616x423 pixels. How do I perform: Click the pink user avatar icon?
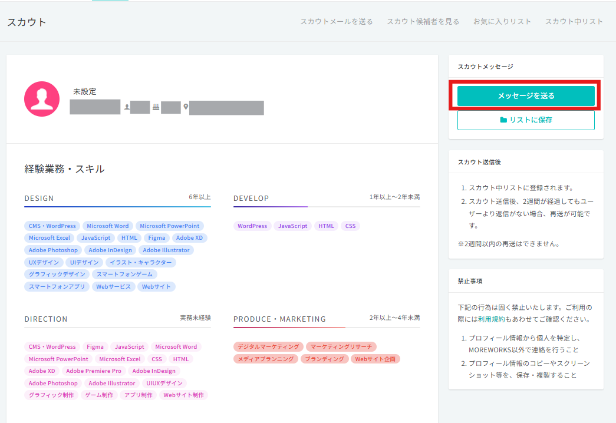(42, 99)
